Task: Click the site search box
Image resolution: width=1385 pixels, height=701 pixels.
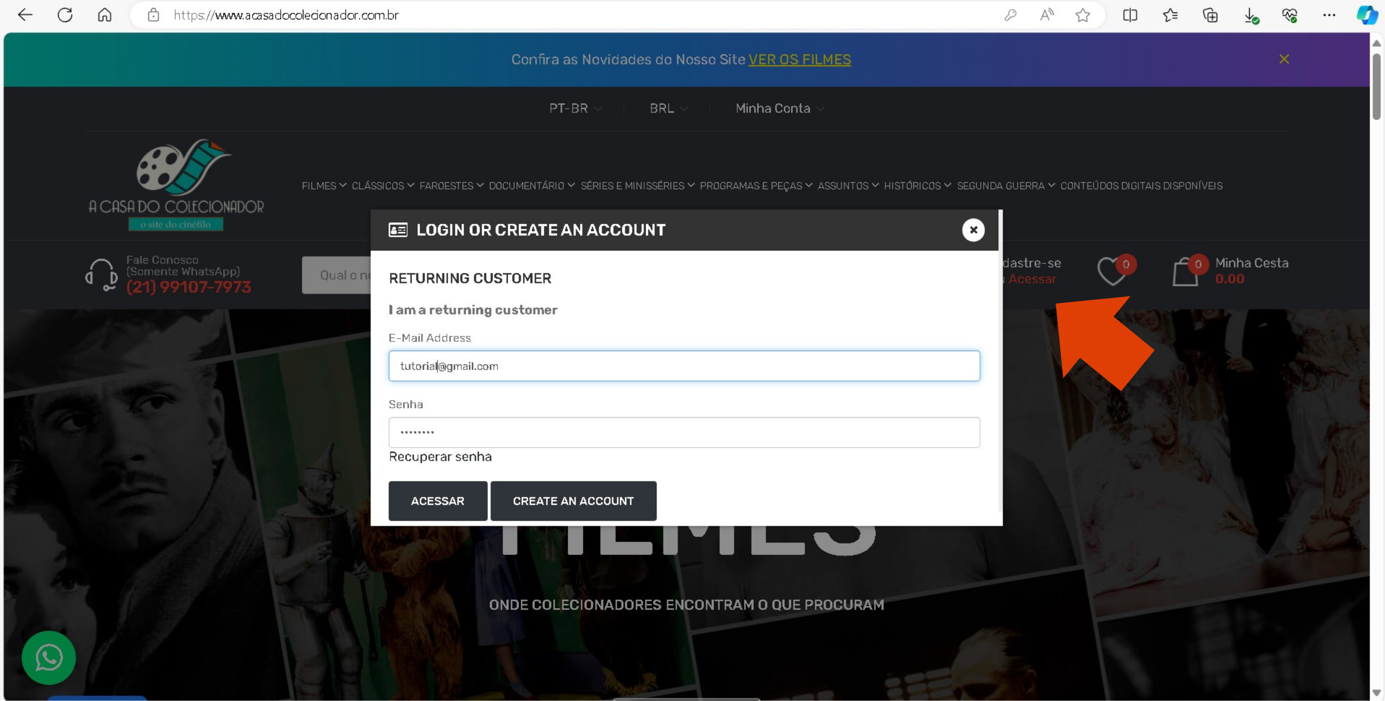Action: click(x=336, y=275)
